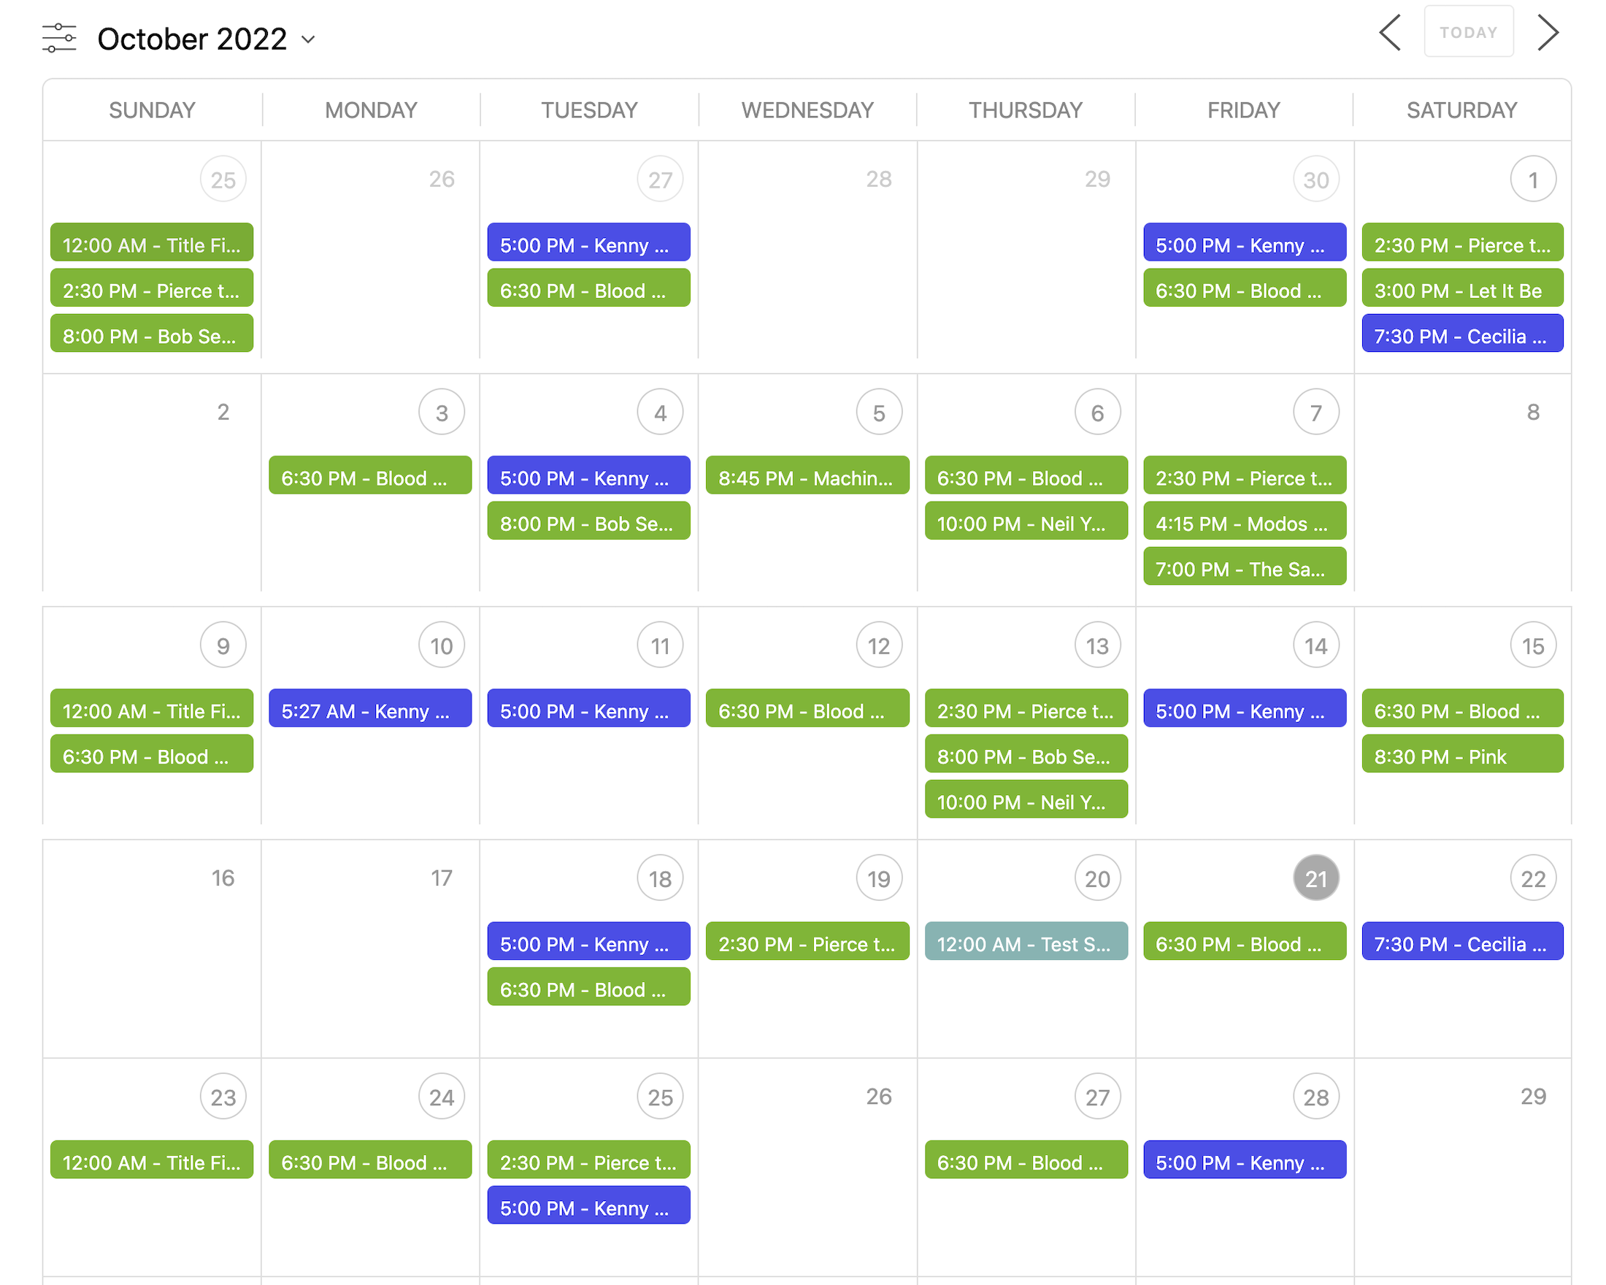
Task: Click the 3:00 PM Let It Be event October 1
Action: pos(1461,290)
